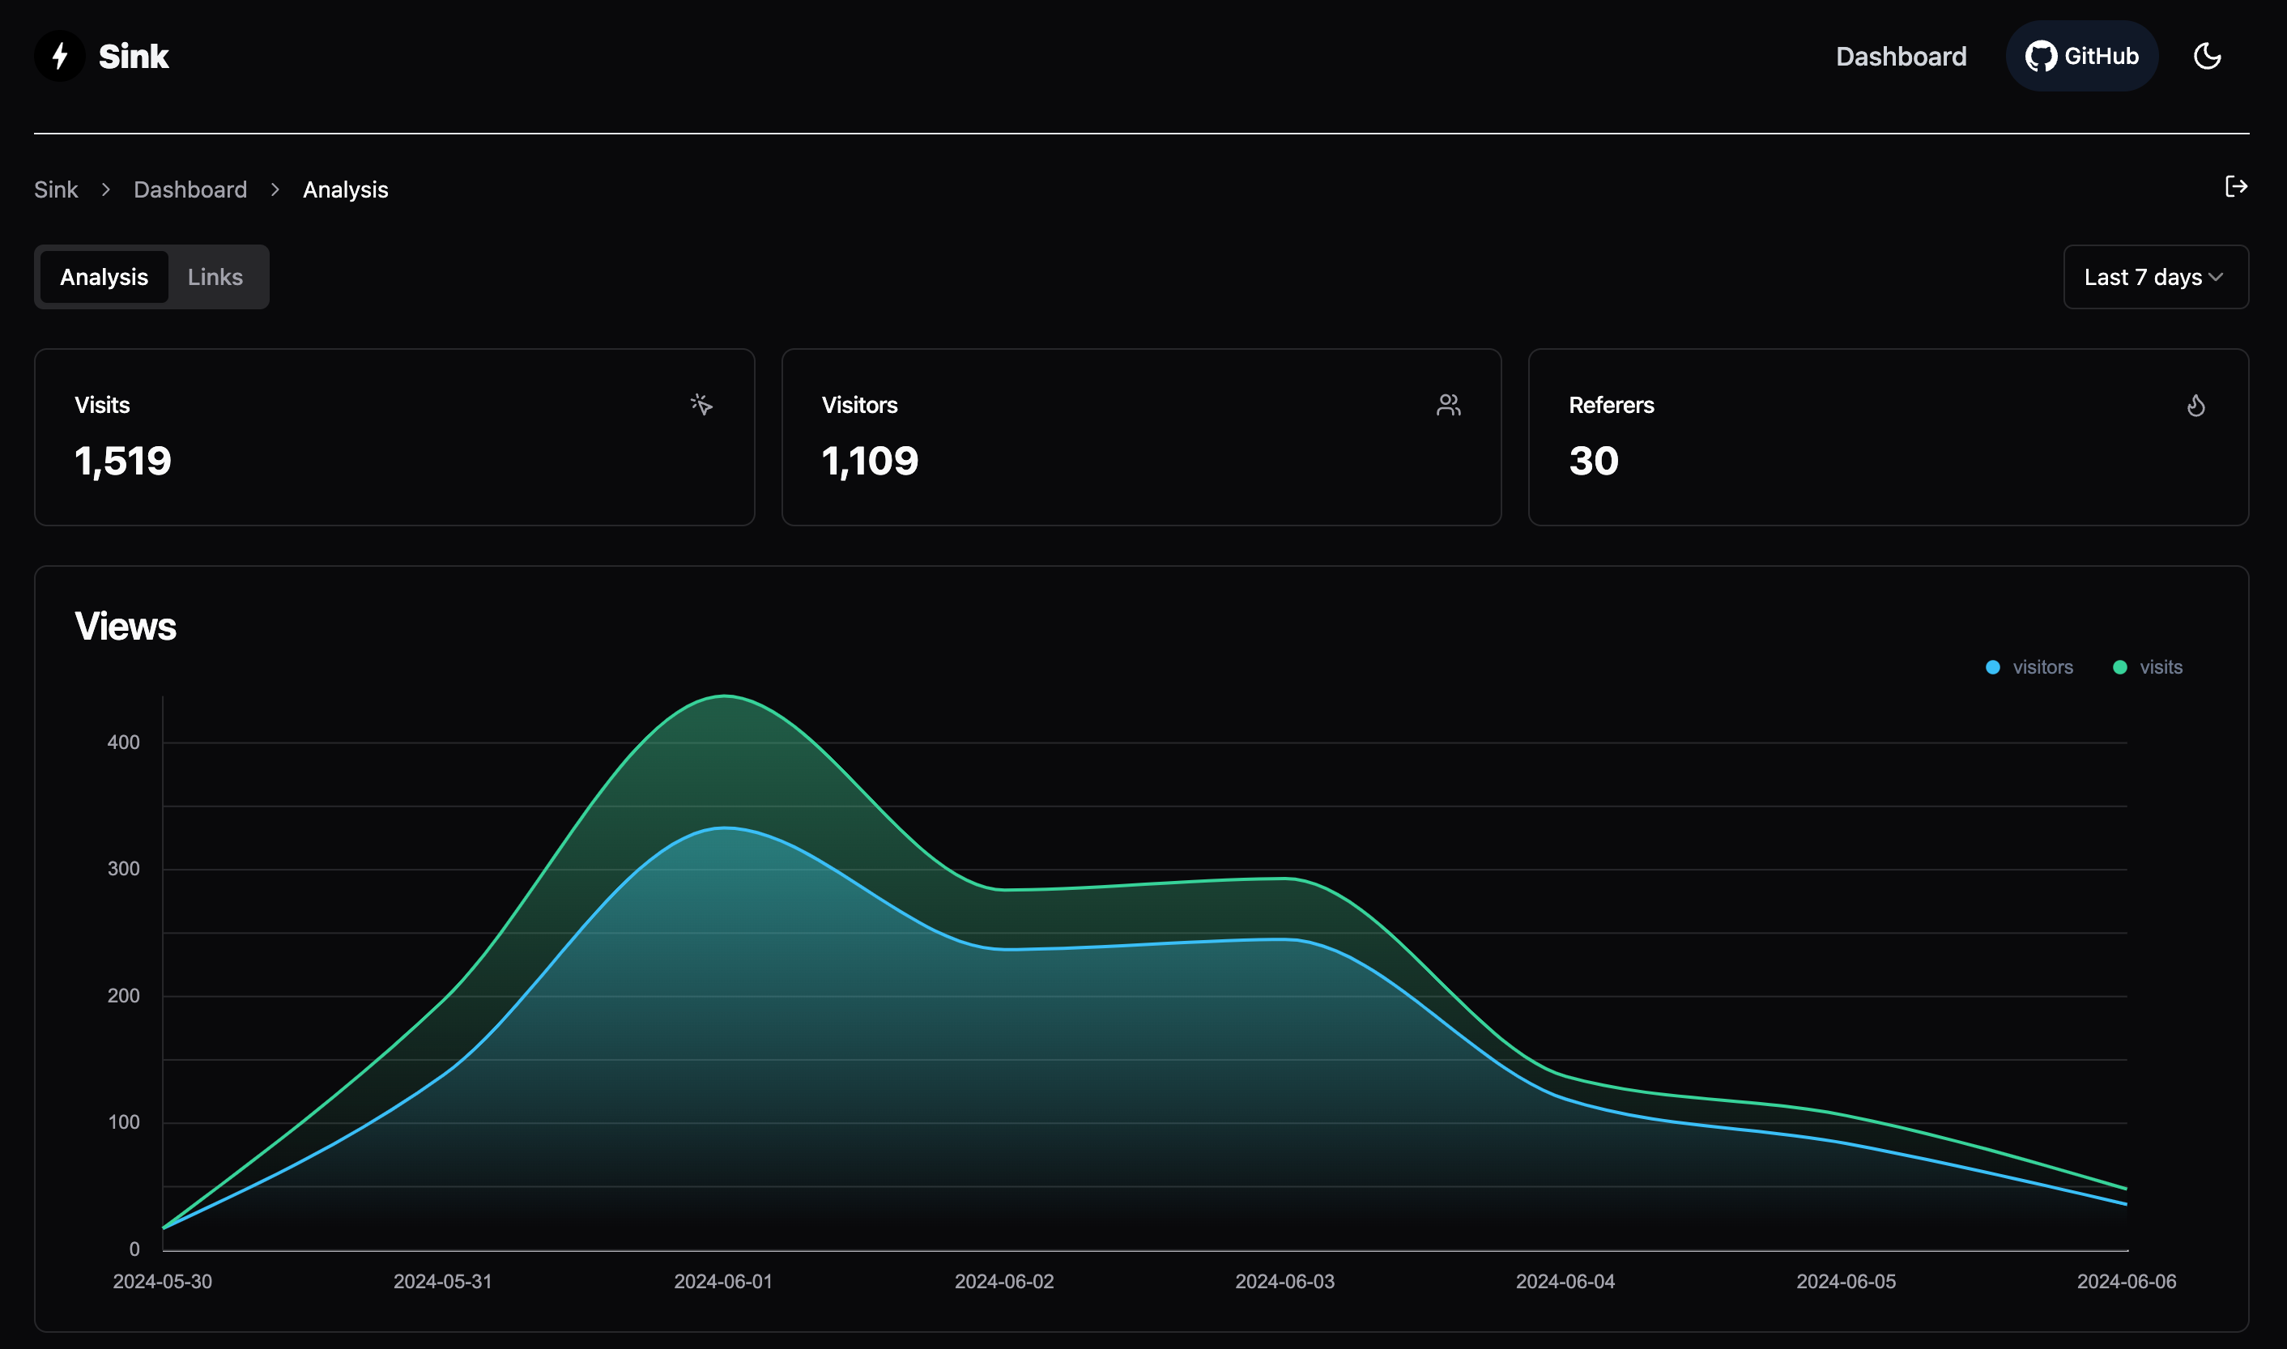Viewport: 2287px width, 1349px height.
Task: Click the visitors curve peak on 2024-06-01
Action: coord(723,828)
